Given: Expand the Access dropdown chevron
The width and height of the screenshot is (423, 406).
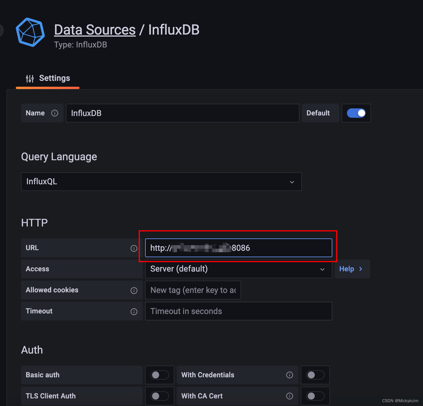Looking at the screenshot, I should pos(322,269).
